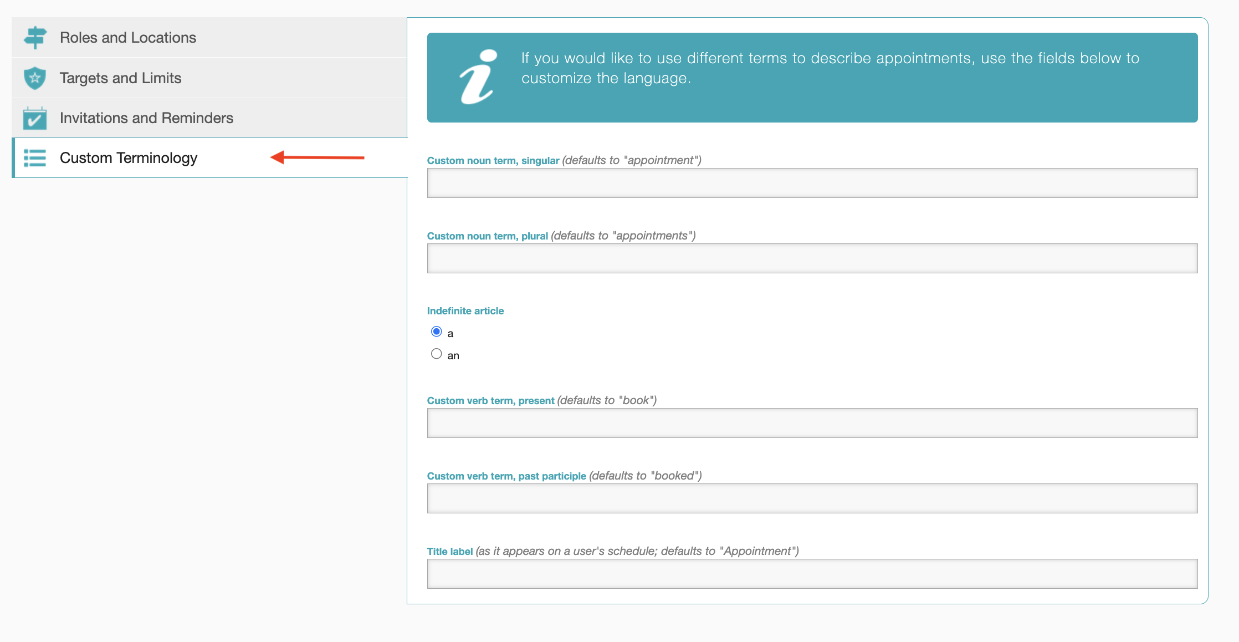Choose 'an' as the indefinite article
The height and width of the screenshot is (642, 1239).
click(436, 353)
